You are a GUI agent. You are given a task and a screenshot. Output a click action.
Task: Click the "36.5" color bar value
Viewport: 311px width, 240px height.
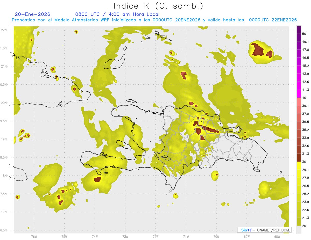click(x=306, y=122)
